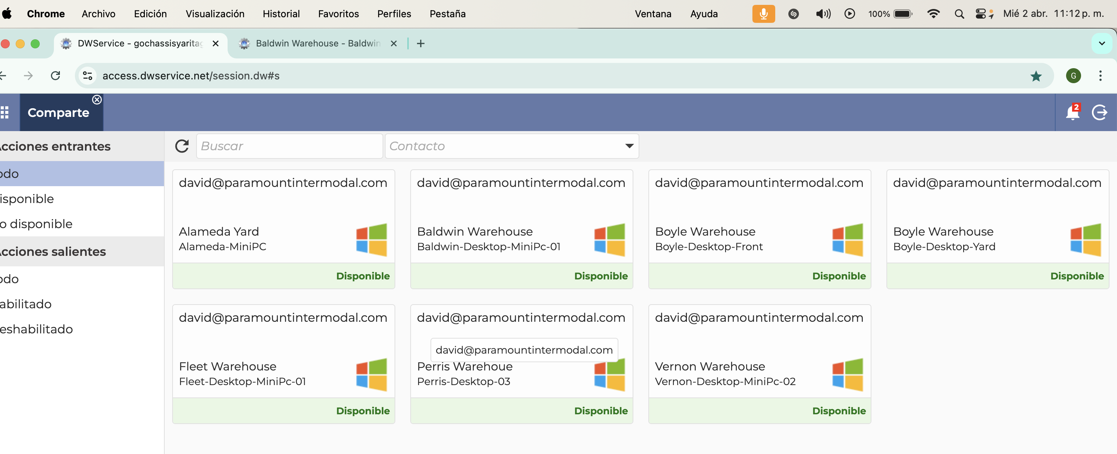
Task: Open the Pestaña menu
Action: click(x=447, y=14)
